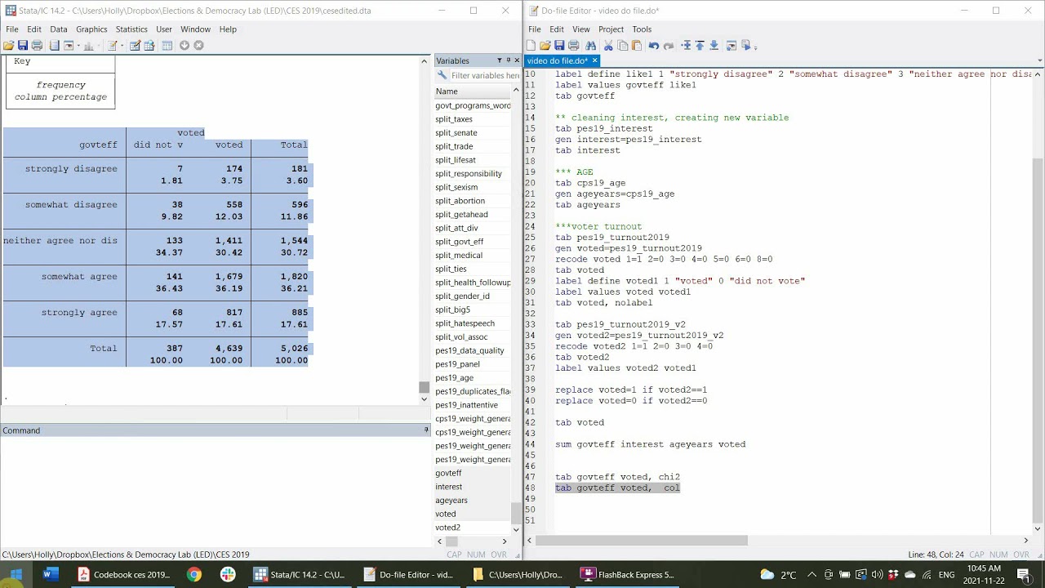Click the Variables 'Name' column header
The image size is (1045, 588).
(x=473, y=91)
